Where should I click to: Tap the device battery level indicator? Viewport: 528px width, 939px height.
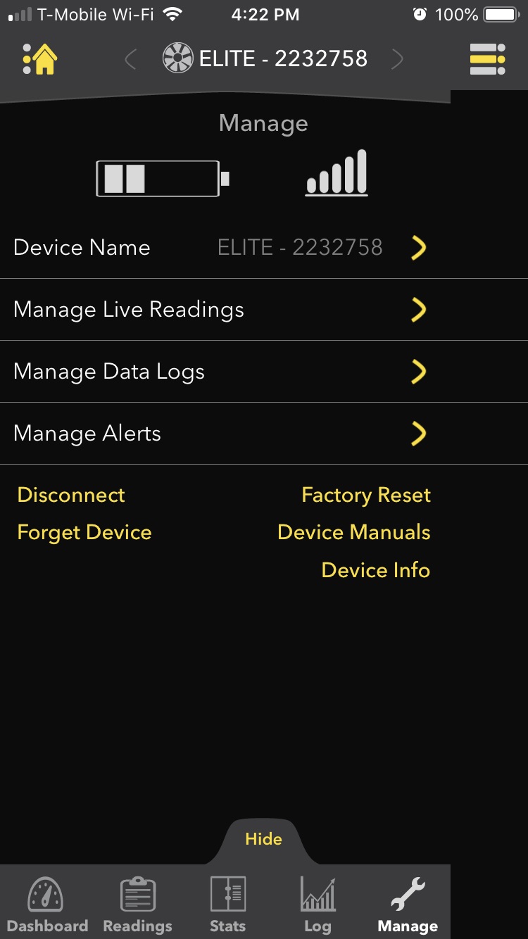click(163, 178)
